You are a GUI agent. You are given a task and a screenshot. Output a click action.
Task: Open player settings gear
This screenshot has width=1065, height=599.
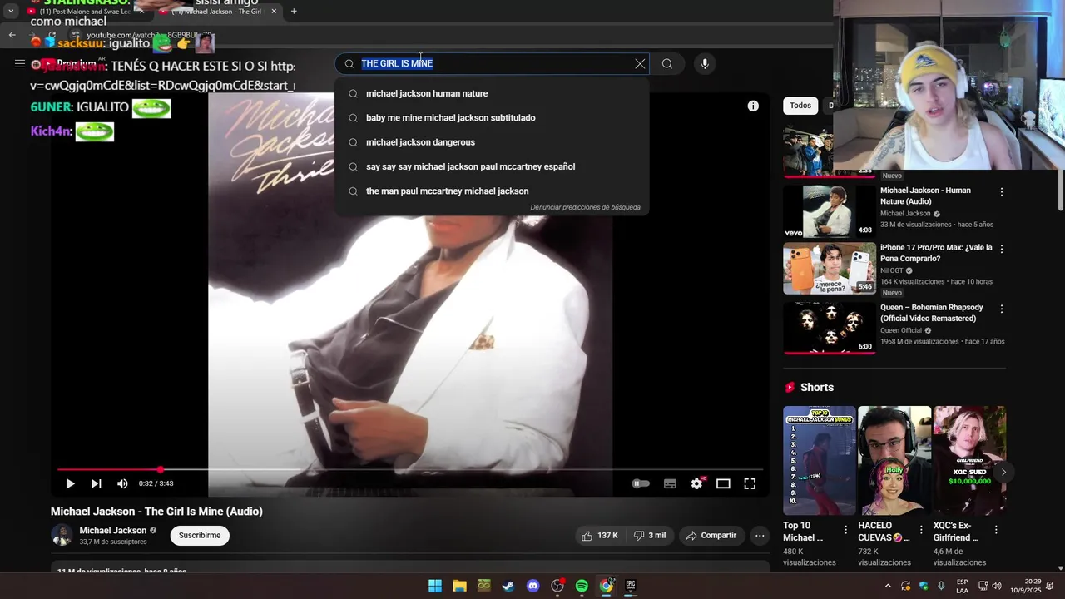coord(697,483)
